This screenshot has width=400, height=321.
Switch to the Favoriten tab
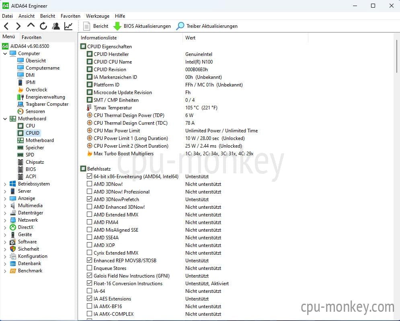pyautogui.click(x=31, y=37)
